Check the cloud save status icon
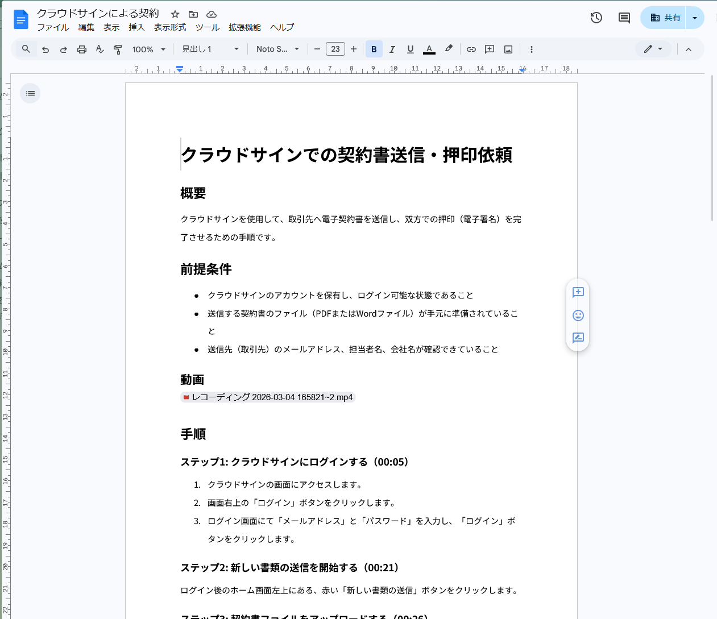The height and width of the screenshot is (619, 717). (x=212, y=14)
